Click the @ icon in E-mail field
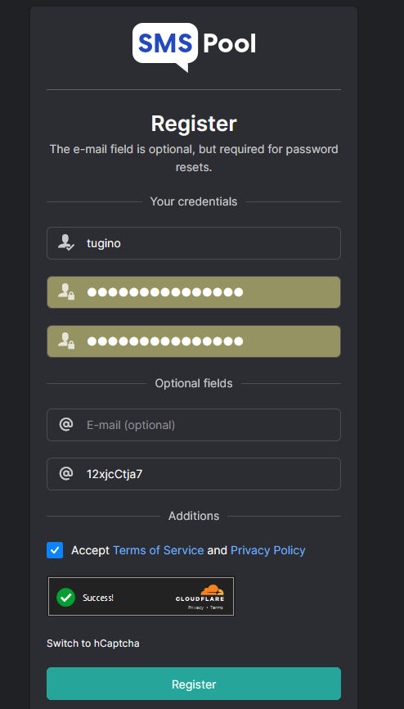Image resolution: width=404 pixels, height=709 pixels. pyautogui.click(x=66, y=425)
